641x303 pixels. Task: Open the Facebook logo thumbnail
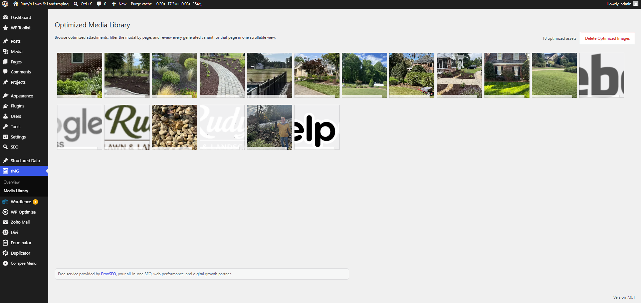click(602, 75)
